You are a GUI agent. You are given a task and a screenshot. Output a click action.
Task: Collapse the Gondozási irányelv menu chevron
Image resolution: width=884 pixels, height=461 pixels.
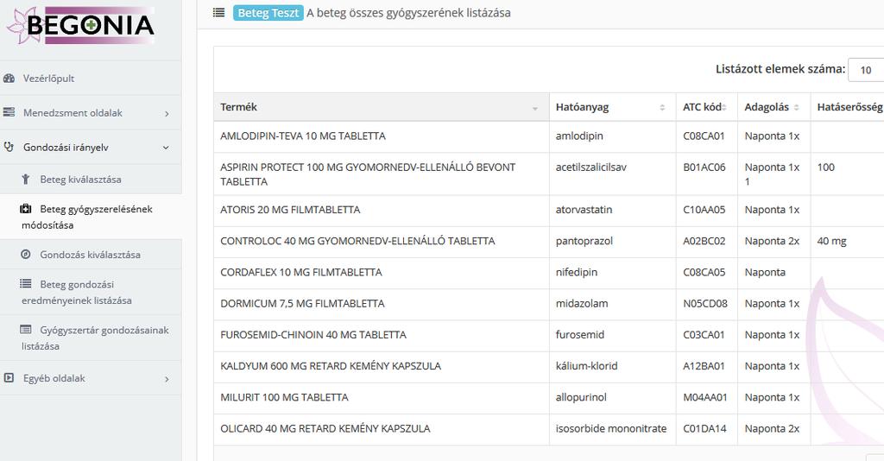pyautogui.click(x=166, y=148)
